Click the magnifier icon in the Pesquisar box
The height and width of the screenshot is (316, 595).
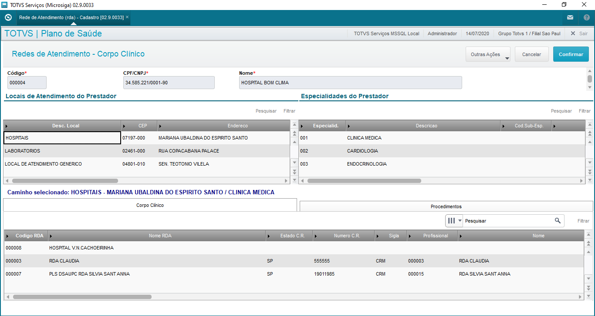[558, 221]
